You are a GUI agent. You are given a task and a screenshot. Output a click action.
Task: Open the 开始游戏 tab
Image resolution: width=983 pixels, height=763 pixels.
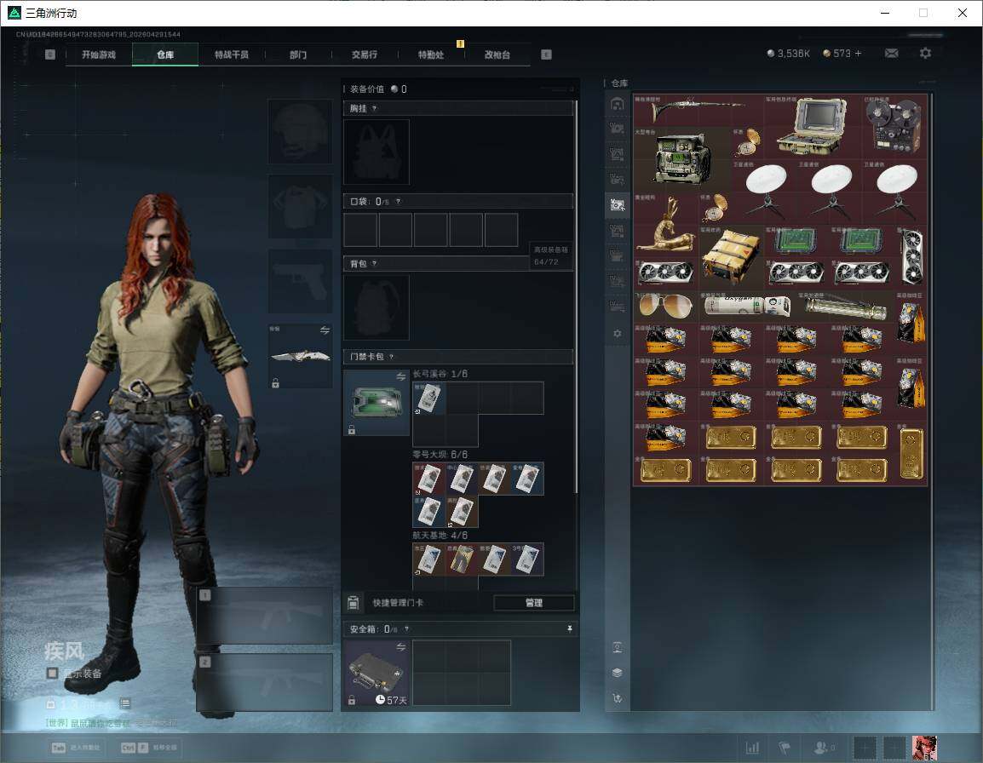coord(99,54)
